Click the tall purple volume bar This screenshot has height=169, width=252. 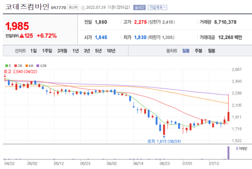pos(229,152)
